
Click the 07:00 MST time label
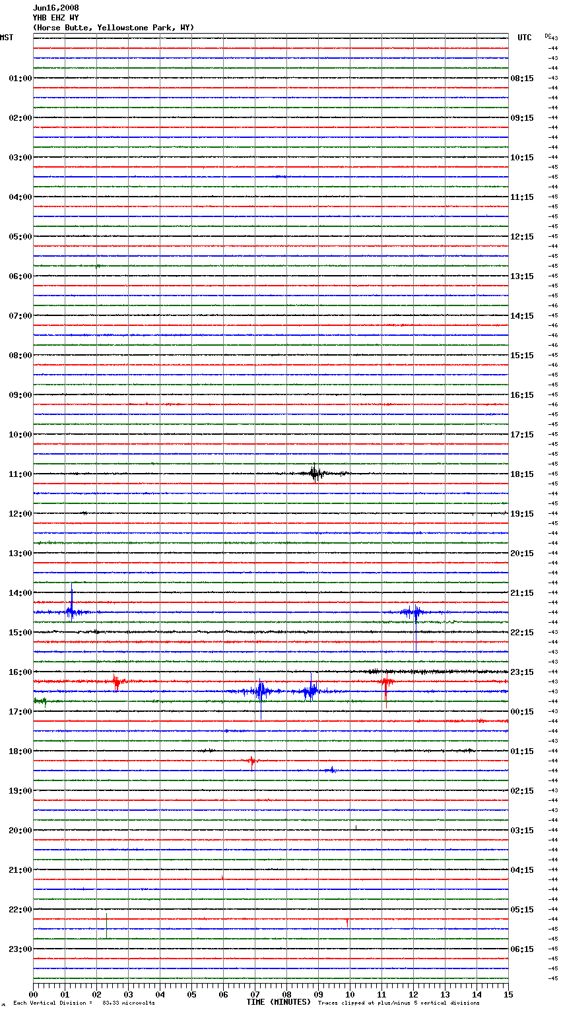[20, 316]
